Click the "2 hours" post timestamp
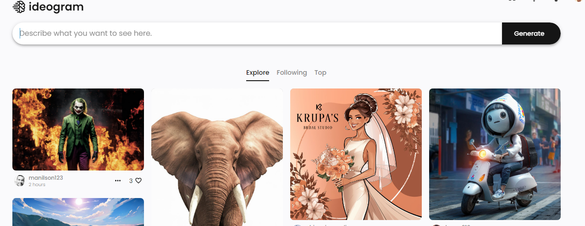This screenshot has width=585, height=226. click(37, 185)
